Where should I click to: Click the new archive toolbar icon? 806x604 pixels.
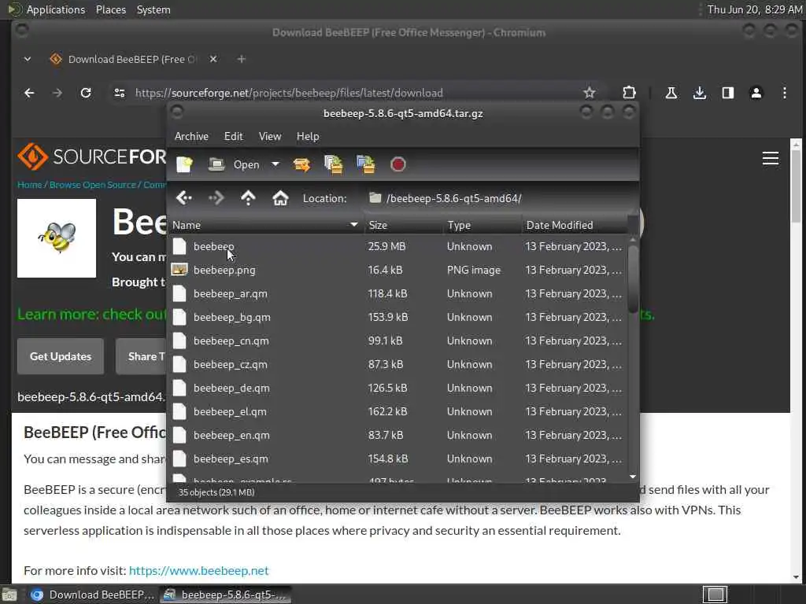[x=184, y=164]
